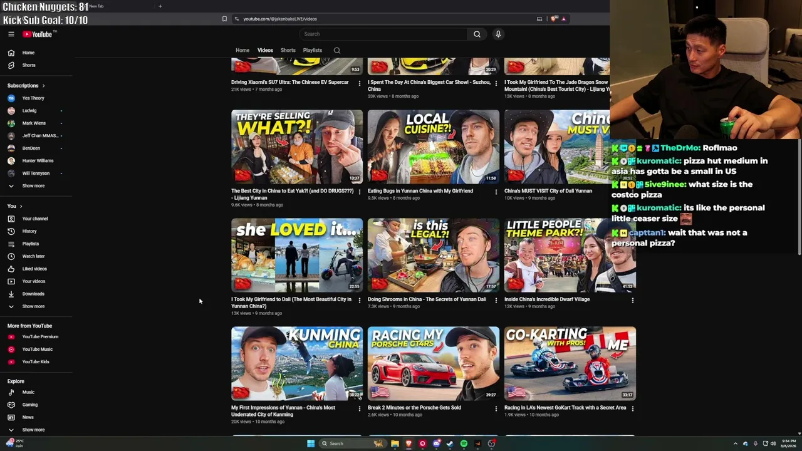The image size is (802, 451).
Task: Open File Explorer from the taskbar
Action: pos(395,443)
